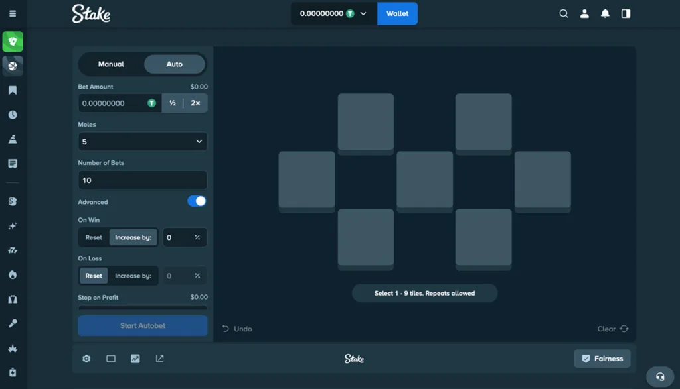
Task: Click the Stake logo in the header
Action: pos(91,13)
